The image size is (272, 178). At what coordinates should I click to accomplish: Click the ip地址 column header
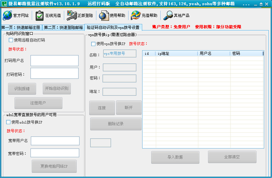[x=177, y=53]
